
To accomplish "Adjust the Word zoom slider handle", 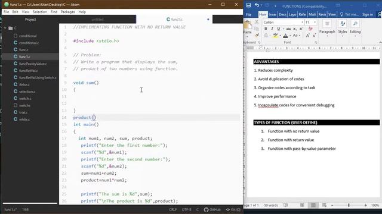I will (x=349, y=205).
